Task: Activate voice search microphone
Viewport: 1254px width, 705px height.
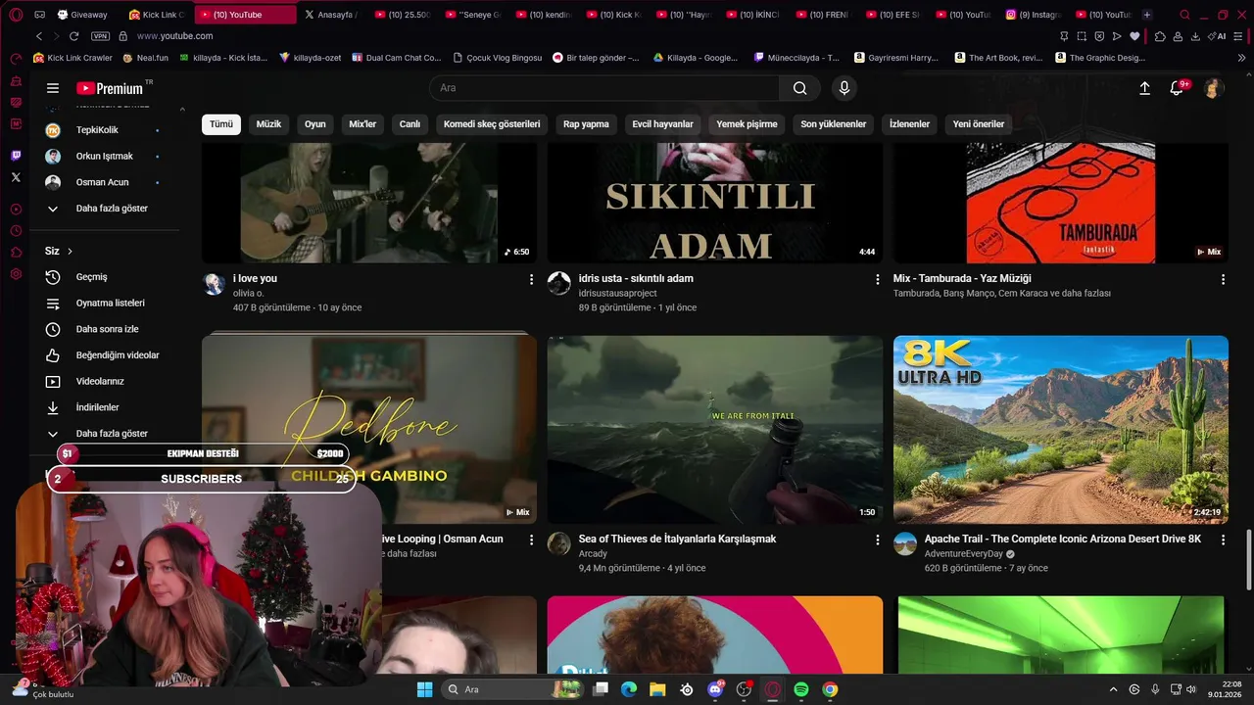Action: click(844, 88)
